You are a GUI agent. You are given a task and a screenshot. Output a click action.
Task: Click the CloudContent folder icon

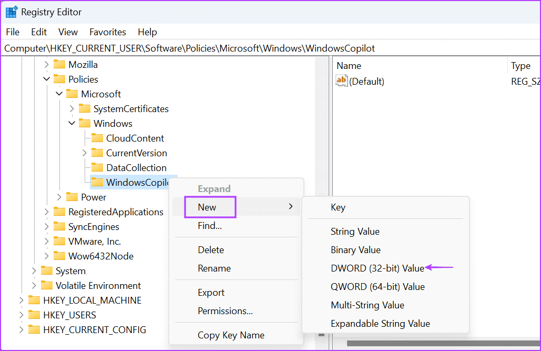pyautogui.click(x=97, y=138)
